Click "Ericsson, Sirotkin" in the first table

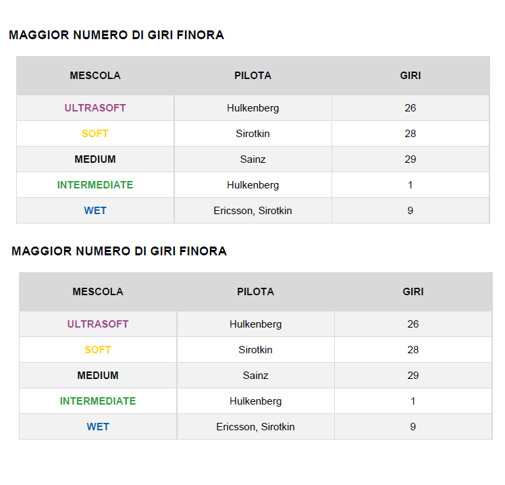coord(252,211)
